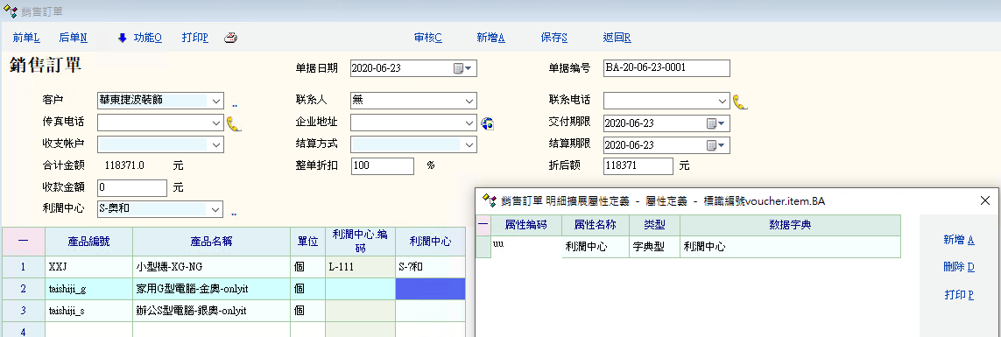
Task: Click 刪除 D in the attribute dialog
Action: (x=959, y=268)
